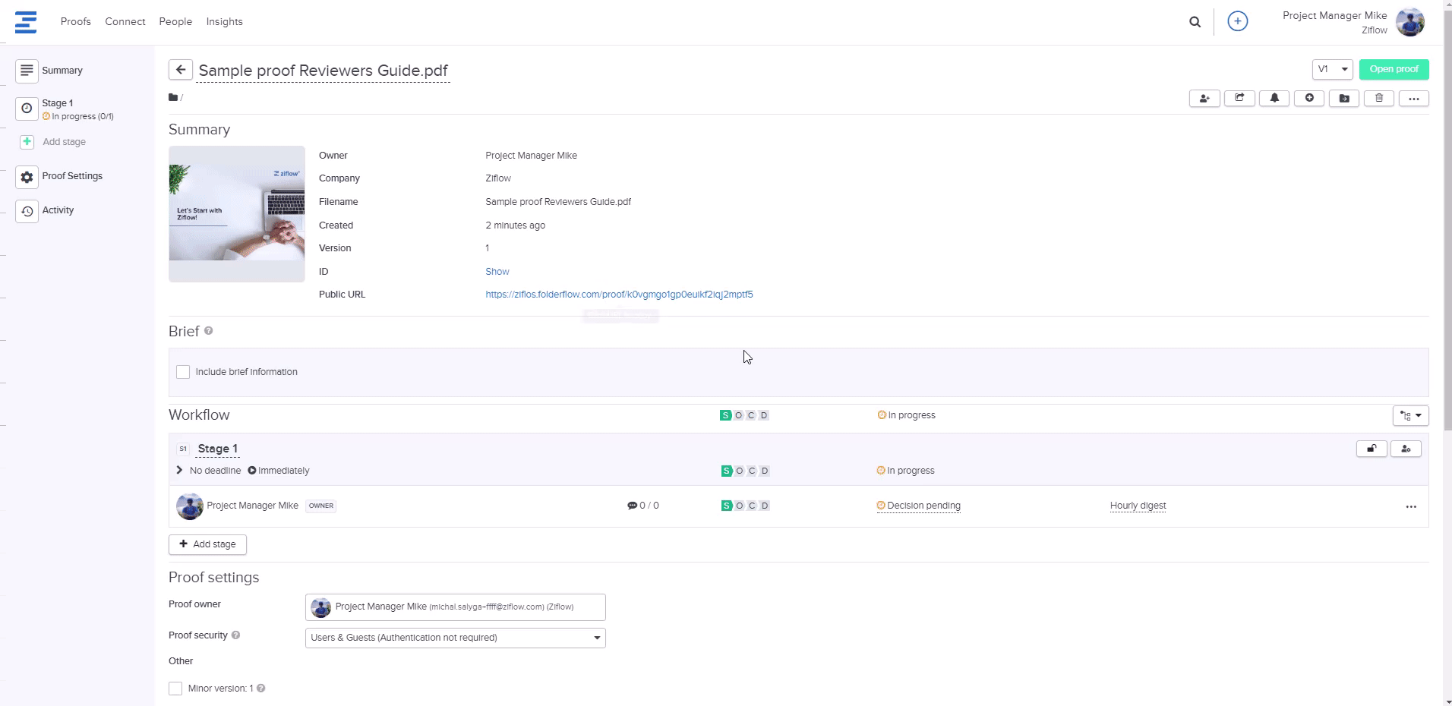Open the workflow template dropdown button
This screenshot has height=706, width=1452.
coord(1410,415)
